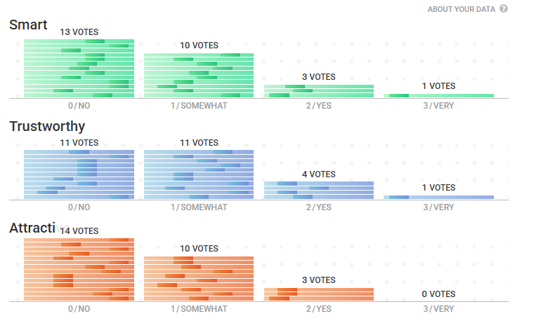
Task: Select the blue Trustworthy 1/SOMEWHAT bar
Action: [x=199, y=174]
